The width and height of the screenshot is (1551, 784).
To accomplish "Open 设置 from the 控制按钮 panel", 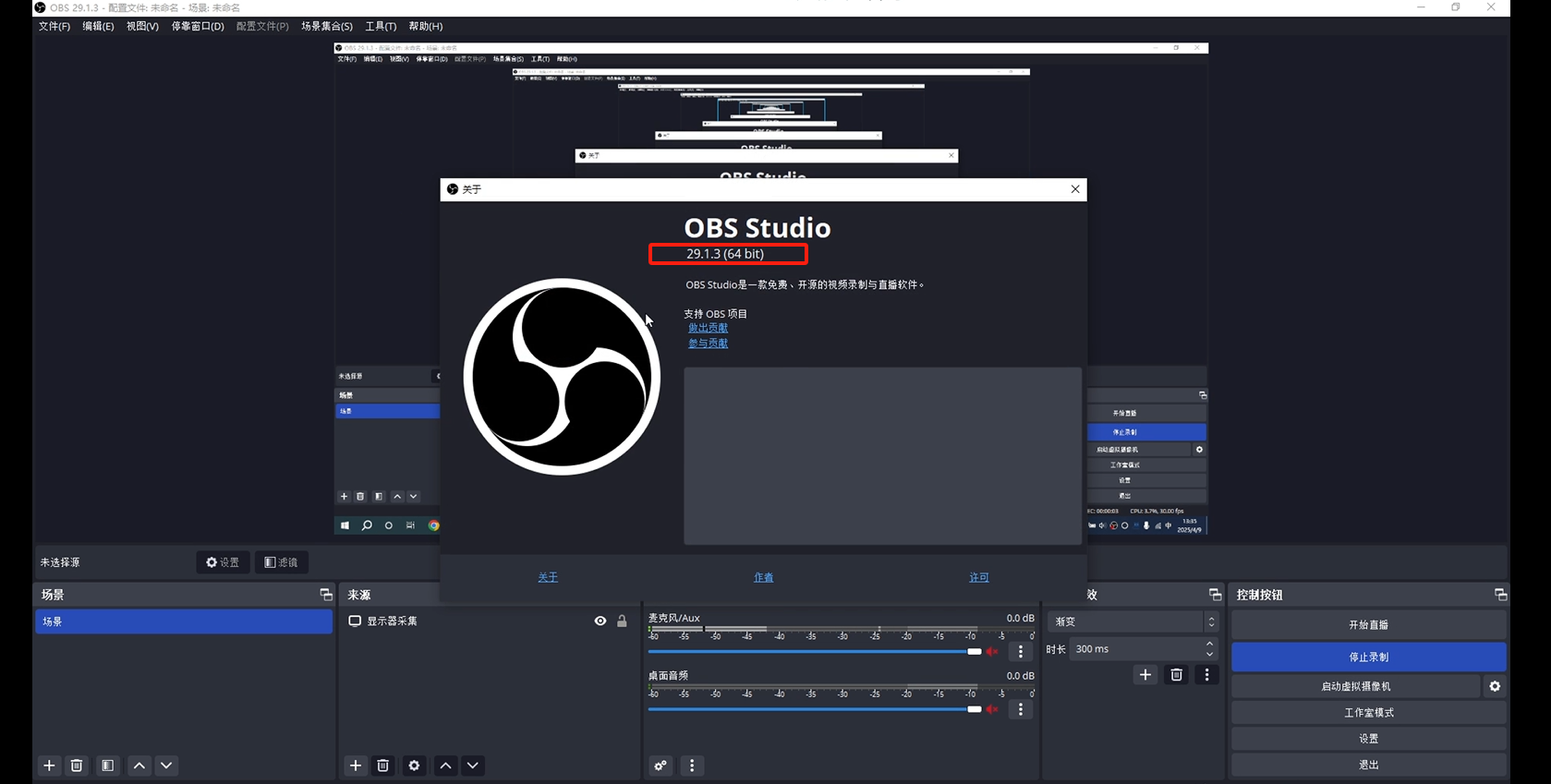I will point(1369,739).
